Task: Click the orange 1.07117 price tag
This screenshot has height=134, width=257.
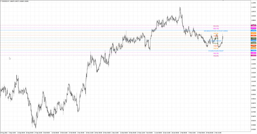Action: (x=254, y=33)
